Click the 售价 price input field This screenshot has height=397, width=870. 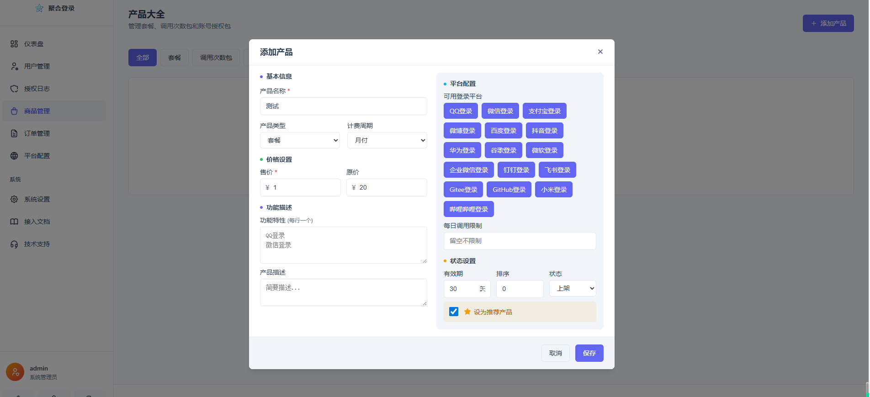click(300, 187)
